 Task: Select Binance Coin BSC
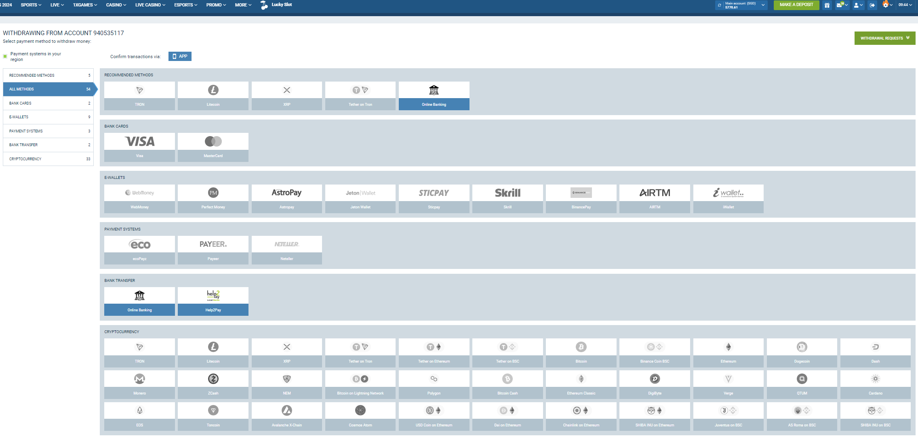pyautogui.click(x=655, y=353)
